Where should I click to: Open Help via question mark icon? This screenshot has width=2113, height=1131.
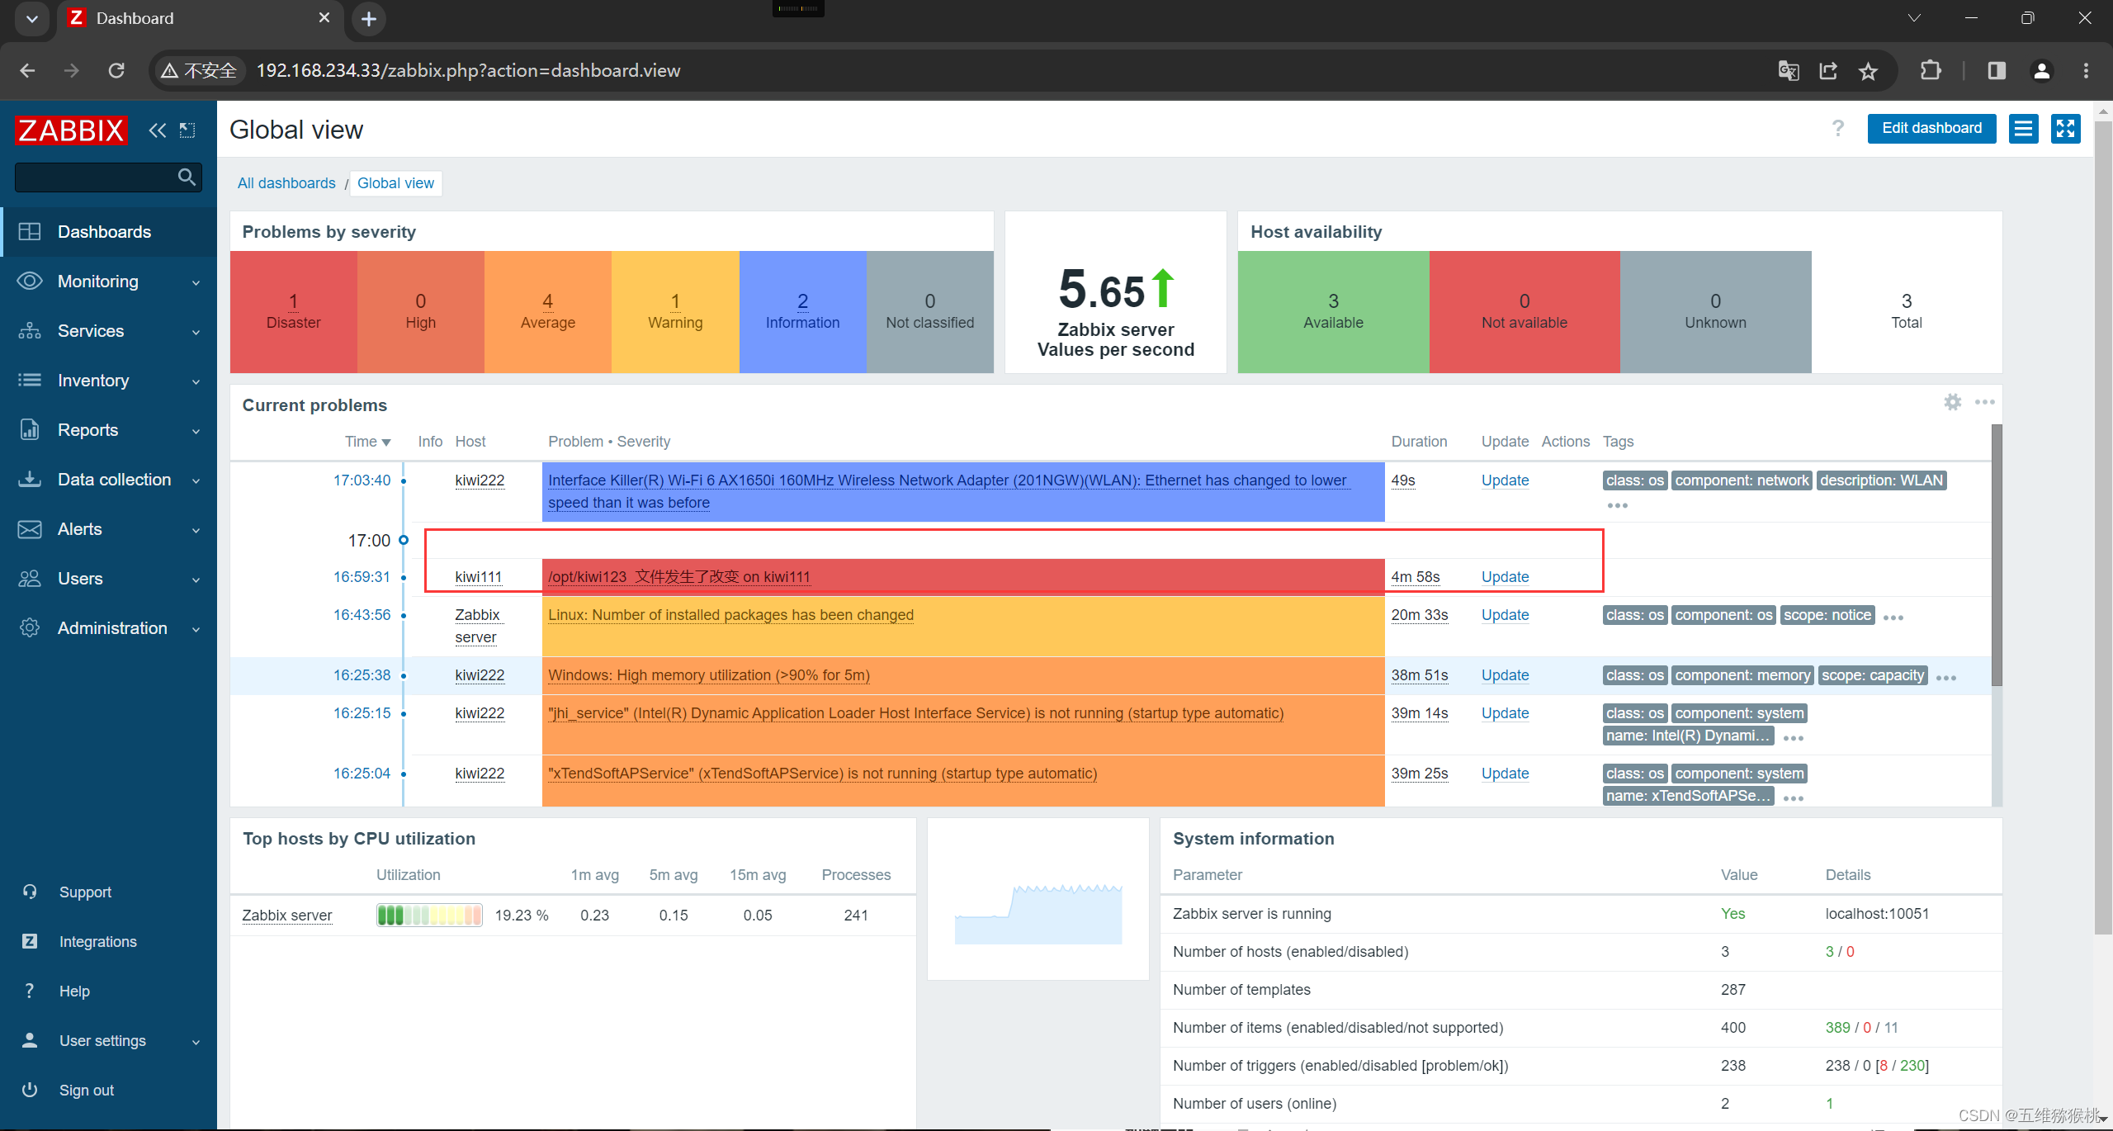[30, 991]
